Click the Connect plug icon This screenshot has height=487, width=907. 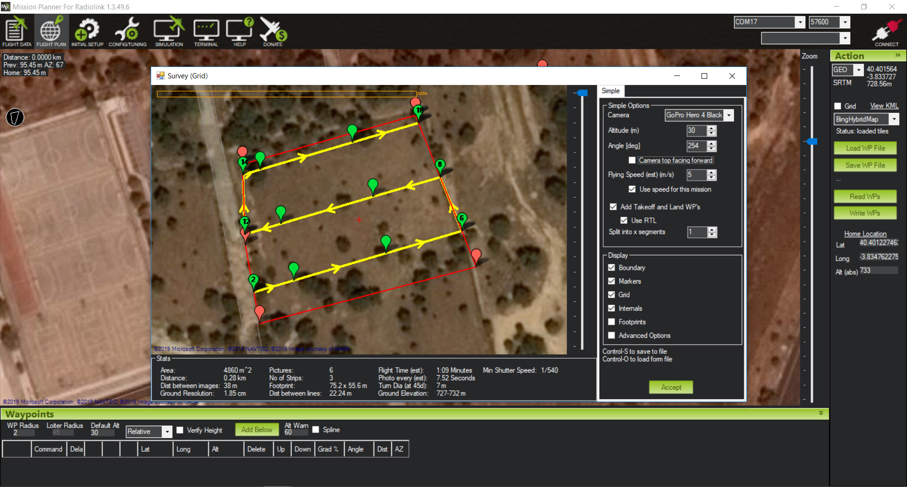point(886,32)
